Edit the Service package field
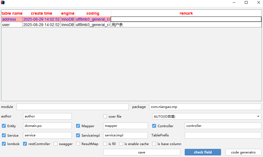The height and width of the screenshot is (157, 263). coord(47,135)
